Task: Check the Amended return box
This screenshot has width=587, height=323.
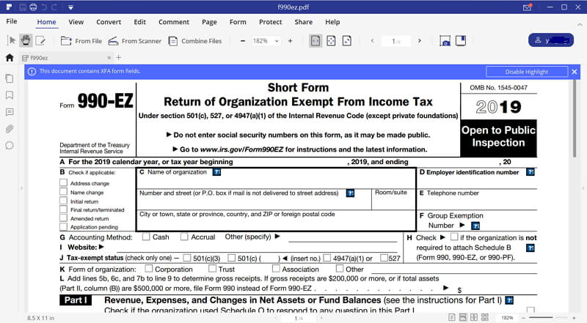Action: coord(64,218)
